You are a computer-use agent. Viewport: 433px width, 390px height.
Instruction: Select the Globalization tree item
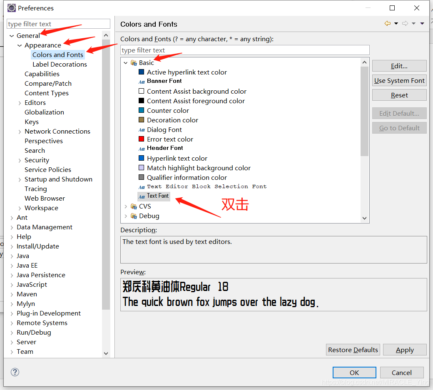click(44, 112)
